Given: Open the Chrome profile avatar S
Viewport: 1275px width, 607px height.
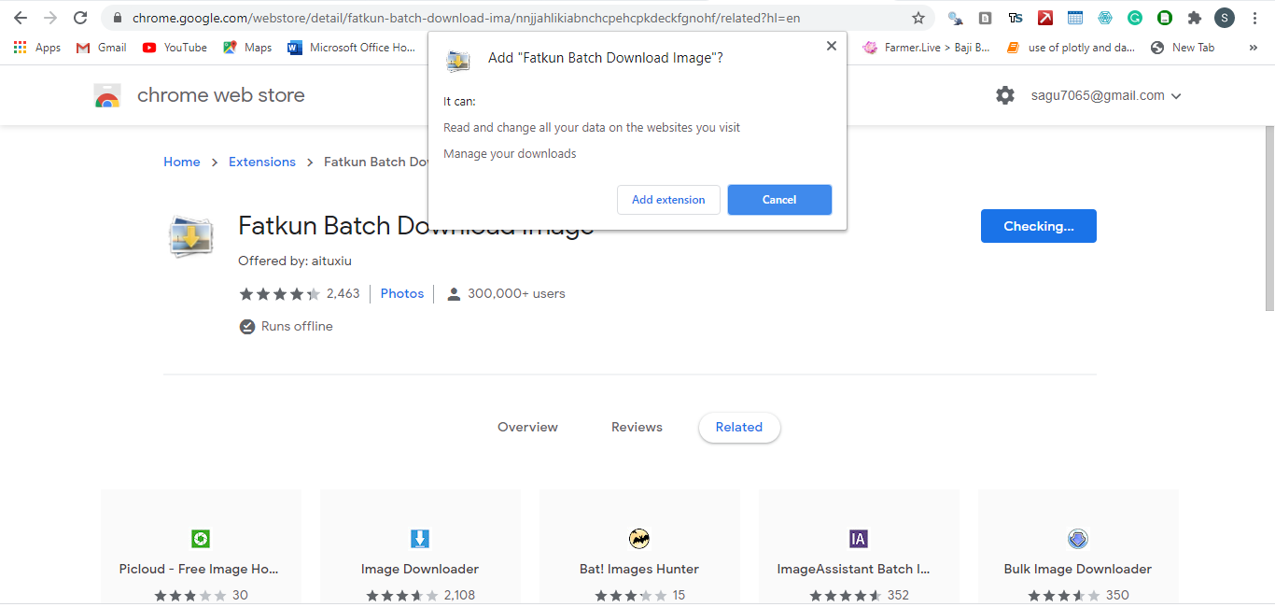Looking at the screenshot, I should [x=1225, y=18].
